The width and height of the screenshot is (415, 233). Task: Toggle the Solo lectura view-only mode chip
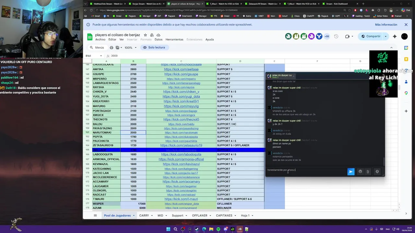154,48
